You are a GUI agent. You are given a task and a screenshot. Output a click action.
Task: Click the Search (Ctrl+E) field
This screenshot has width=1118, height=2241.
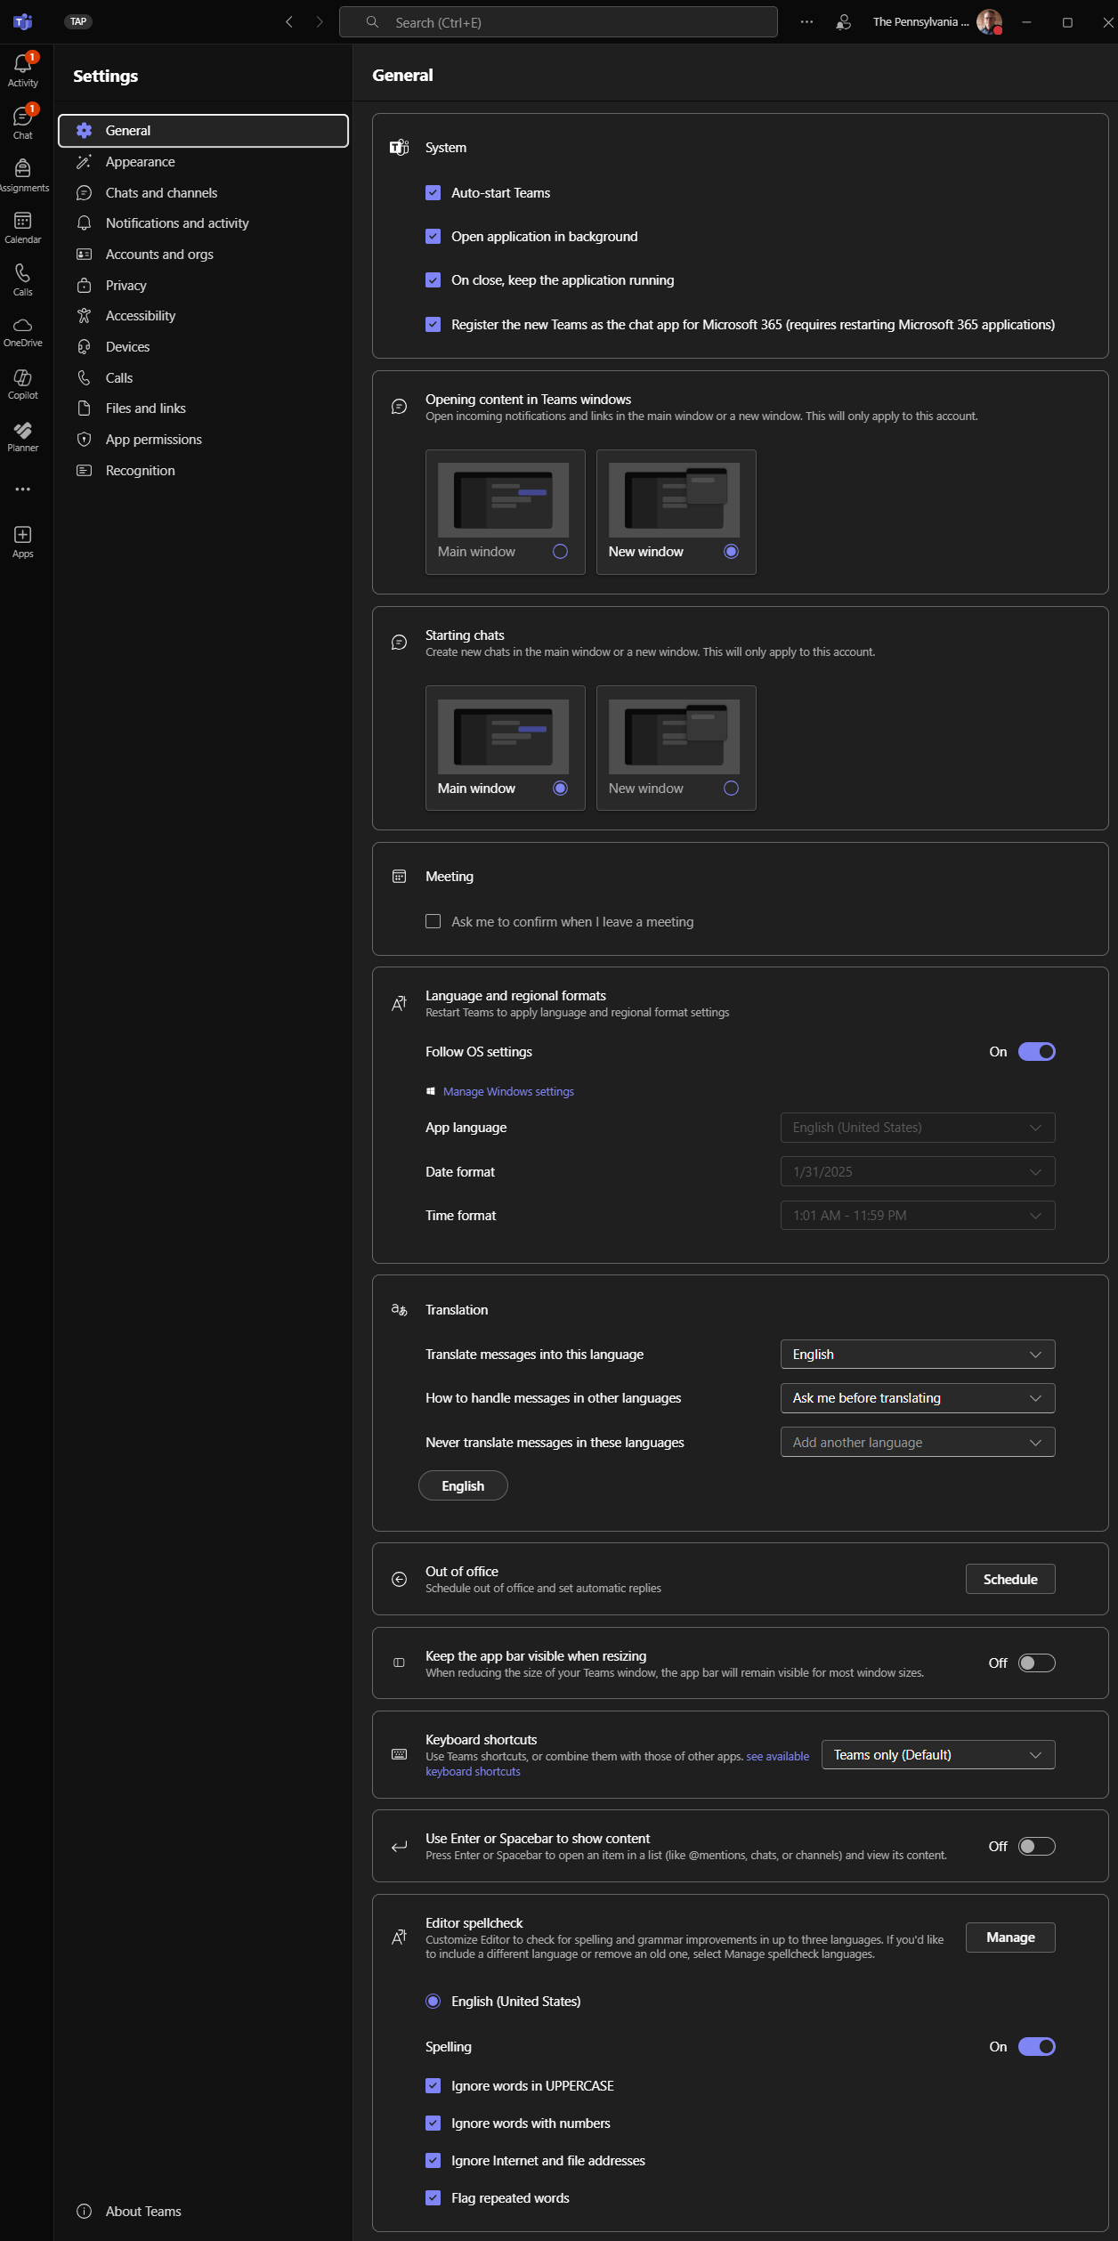click(558, 22)
